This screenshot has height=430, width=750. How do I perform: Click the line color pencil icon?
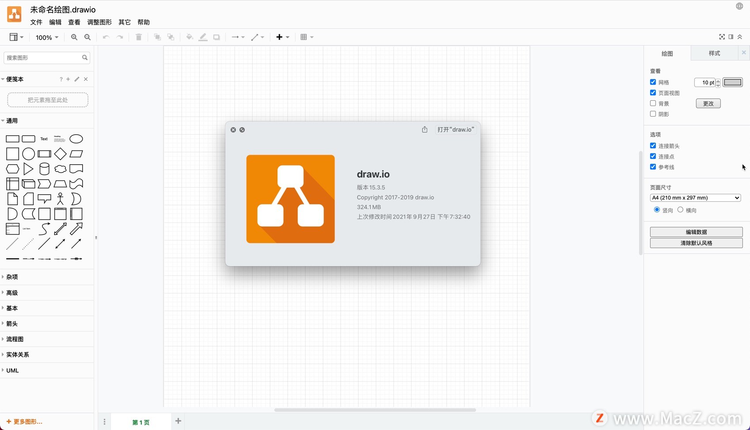203,37
